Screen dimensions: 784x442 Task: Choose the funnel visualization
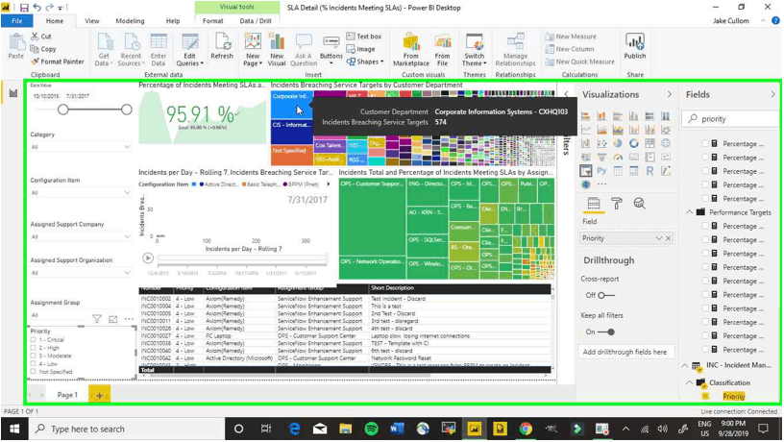[x=601, y=157]
